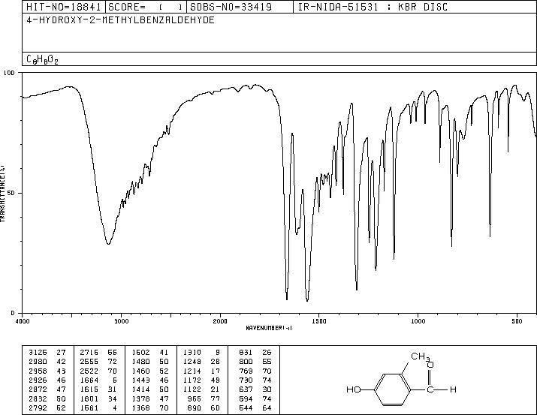Select peak 2716 in the peak table

(x=89, y=352)
